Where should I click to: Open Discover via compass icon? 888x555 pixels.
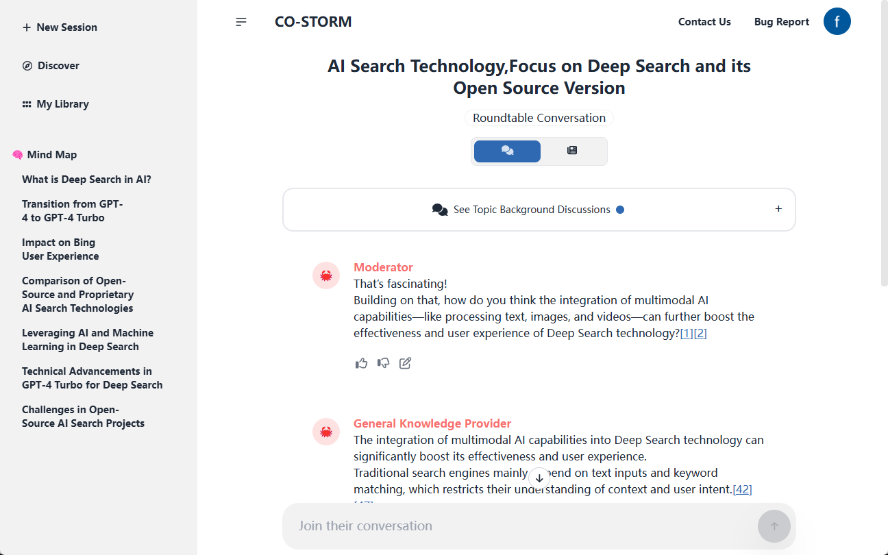point(27,66)
